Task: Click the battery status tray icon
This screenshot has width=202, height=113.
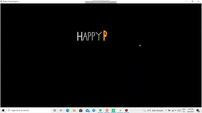Action: click(169, 110)
